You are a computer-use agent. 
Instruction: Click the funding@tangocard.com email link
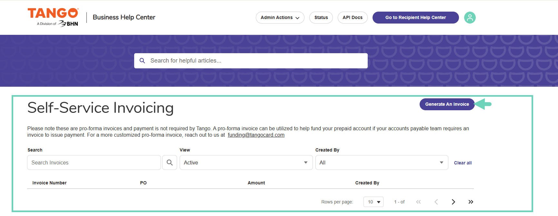coord(256,135)
